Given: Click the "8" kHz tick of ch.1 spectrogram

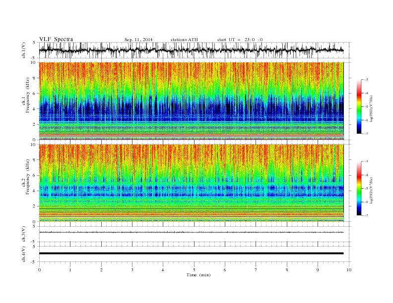Looking at the screenshot, I should point(34,78).
